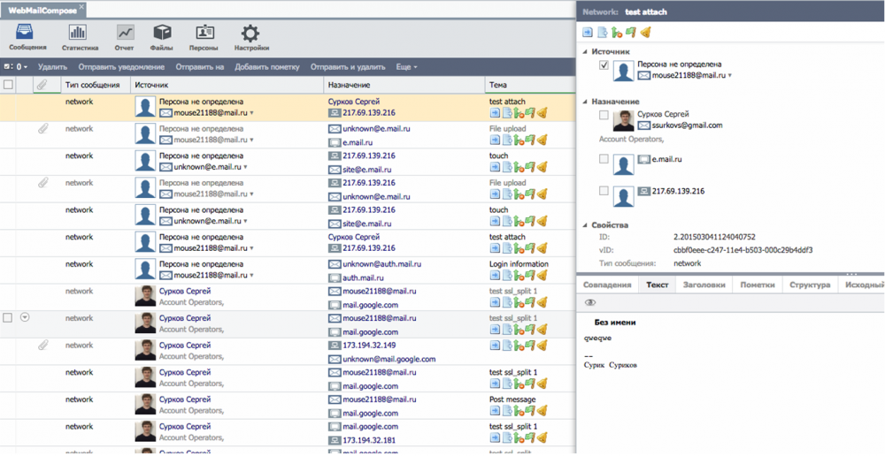885x456 pixels.
Task: Open source address arrow in highlighted test attach row
Action: [251, 113]
